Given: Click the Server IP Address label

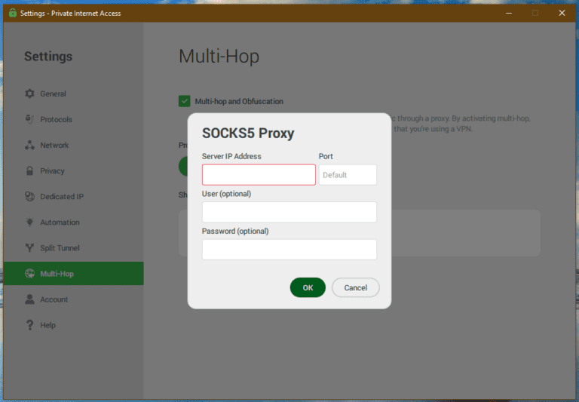Looking at the screenshot, I should pyautogui.click(x=231, y=156).
